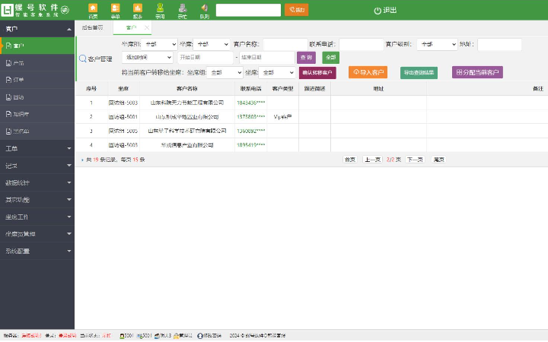
Task: Expand the 记录 sidebar section
Action: [x=37, y=166]
